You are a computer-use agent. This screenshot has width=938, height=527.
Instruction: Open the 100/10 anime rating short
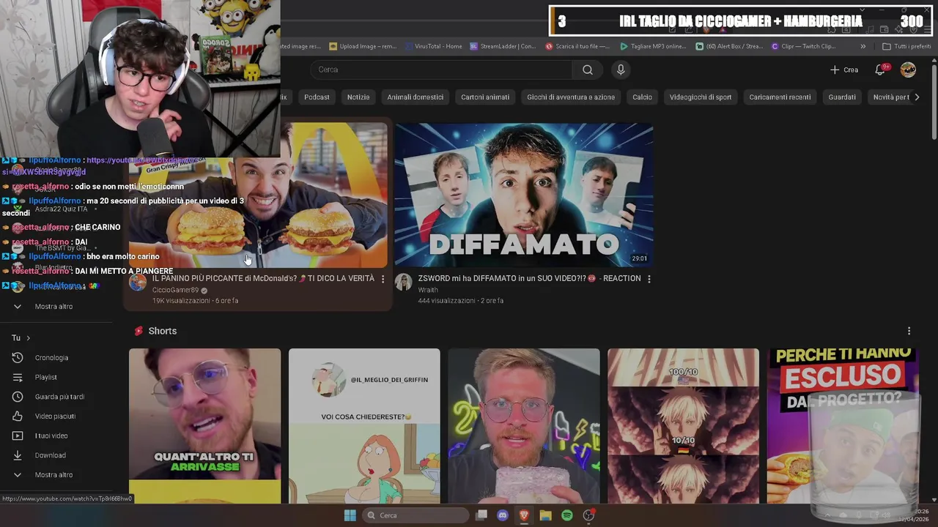683,426
